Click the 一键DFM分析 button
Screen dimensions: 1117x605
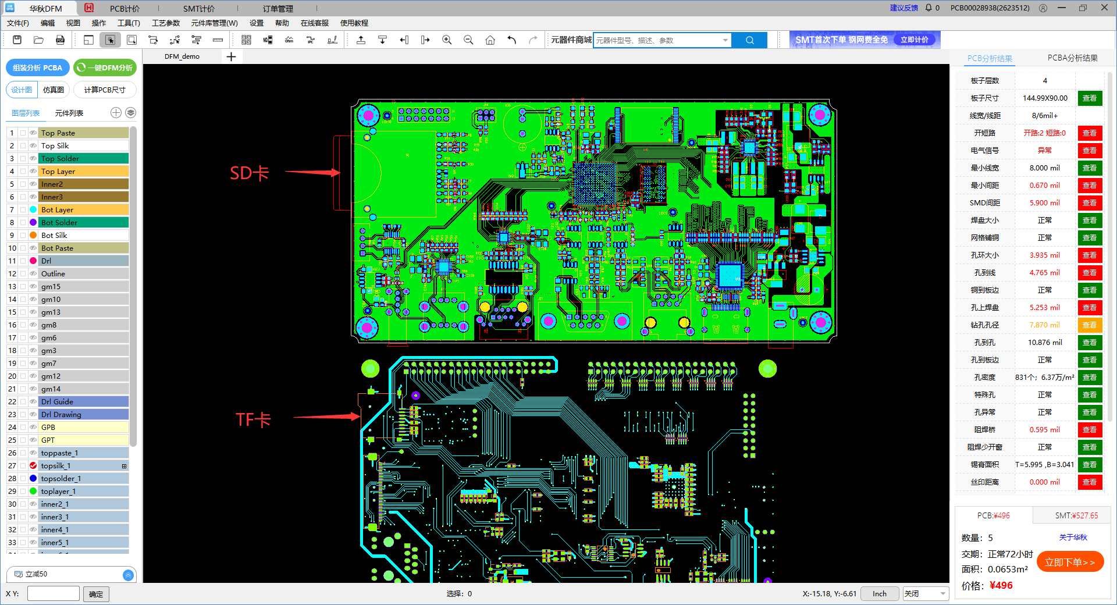pos(105,67)
